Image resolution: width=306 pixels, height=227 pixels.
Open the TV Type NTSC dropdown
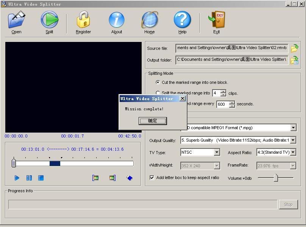[x=217, y=152]
